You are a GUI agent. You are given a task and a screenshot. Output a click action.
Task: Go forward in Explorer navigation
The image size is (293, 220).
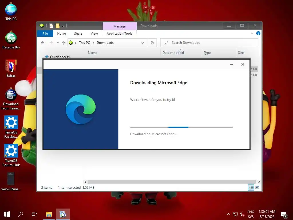(x=51, y=43)
